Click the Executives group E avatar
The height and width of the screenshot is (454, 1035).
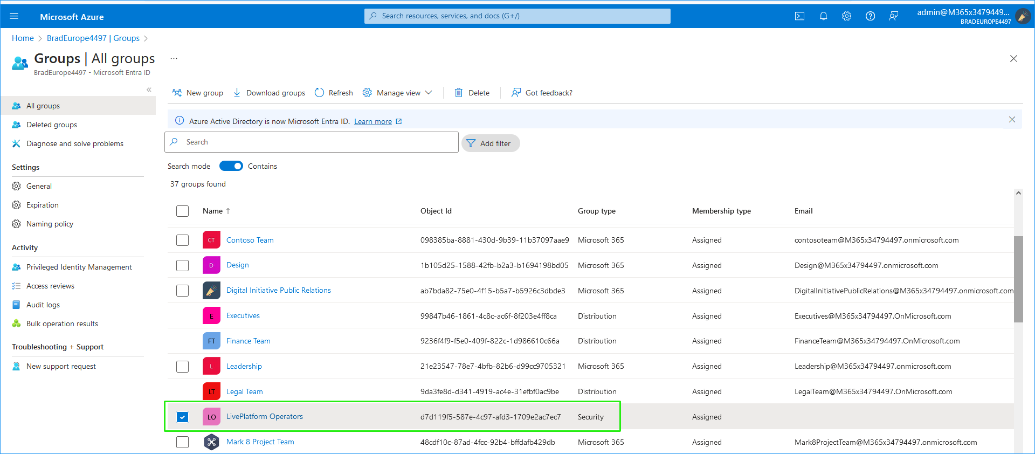211,316
